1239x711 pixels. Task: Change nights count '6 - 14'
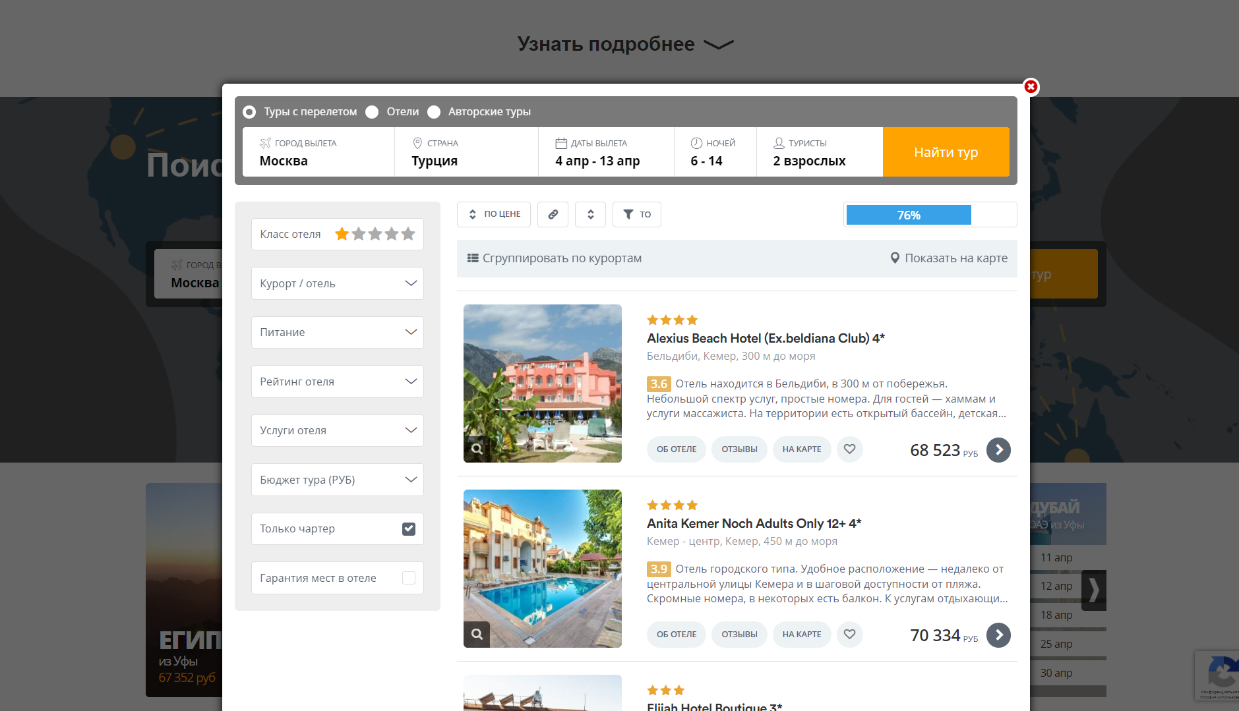[715, 152]
